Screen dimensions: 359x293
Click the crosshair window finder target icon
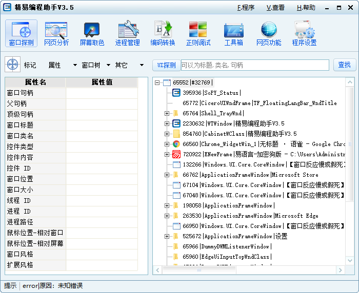tap(13, 65)
